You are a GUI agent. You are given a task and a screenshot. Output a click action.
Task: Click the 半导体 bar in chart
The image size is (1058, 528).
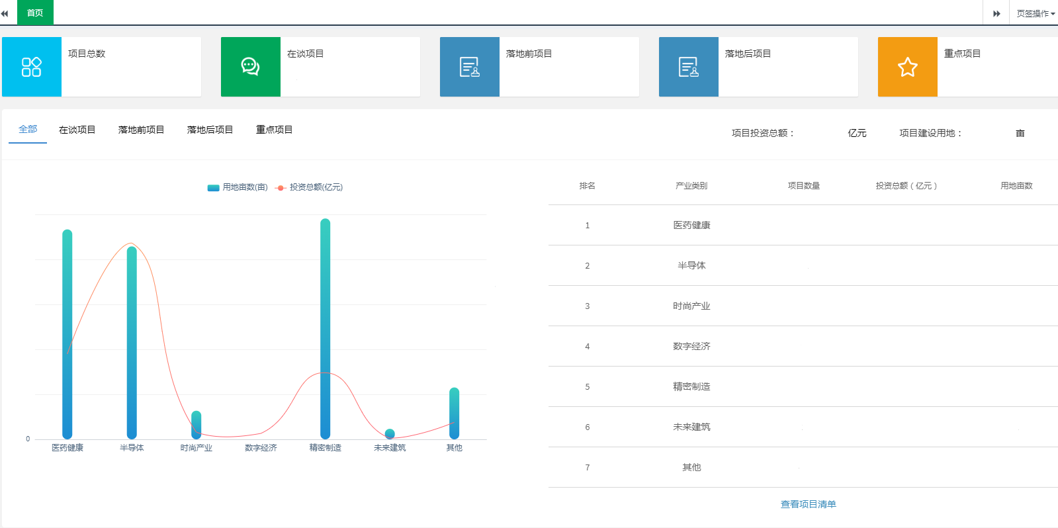click(132, 344)
